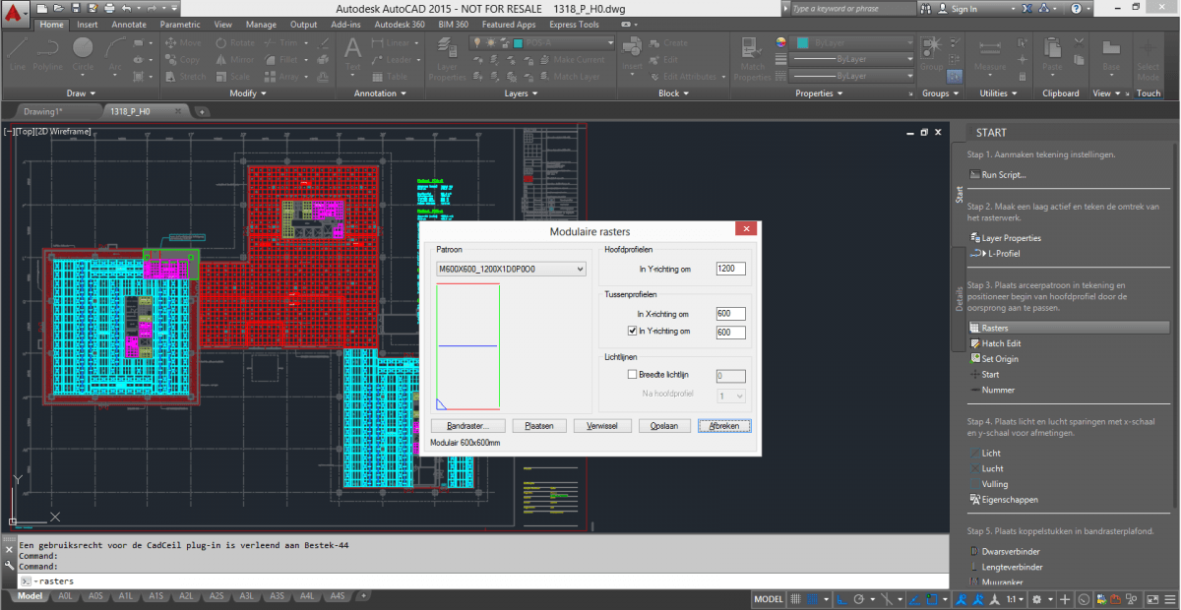Click Run Script in START panel
This screenshot has height=610, width=1181.
click(997, 175)
